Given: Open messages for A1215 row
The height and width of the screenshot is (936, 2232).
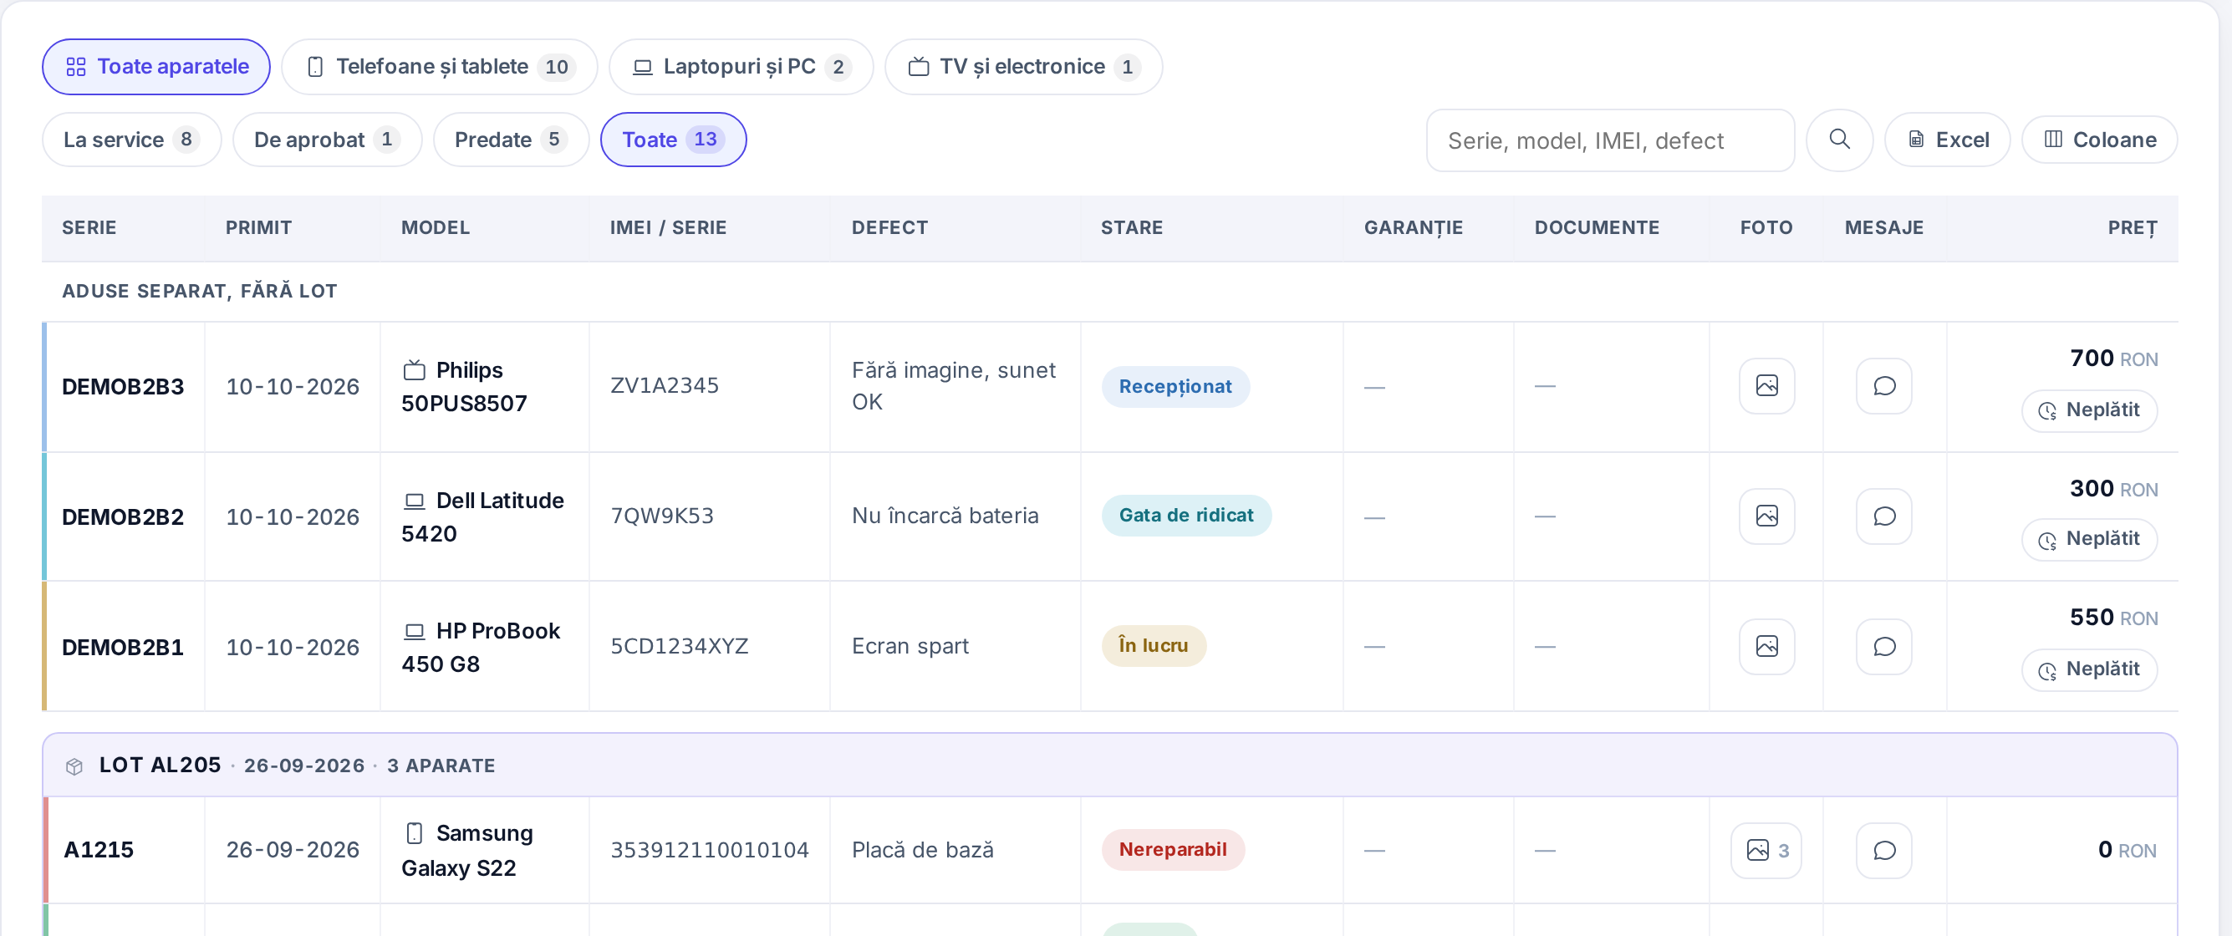Looking at the screenshot, I should pyautogui.click(x=1883, y=850).
